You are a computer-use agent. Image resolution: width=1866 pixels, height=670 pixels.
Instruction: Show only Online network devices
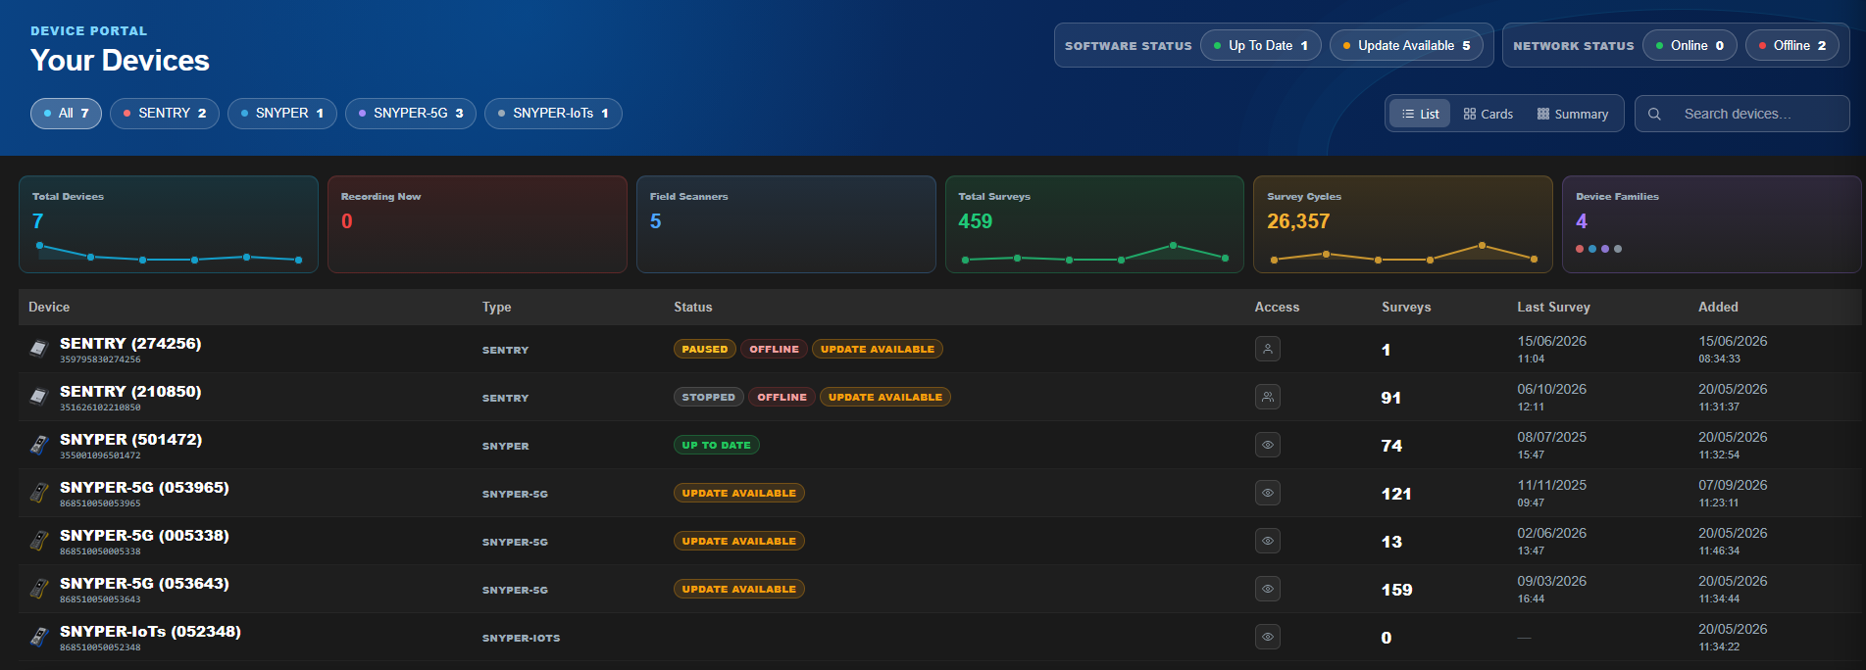[1689, 46]
